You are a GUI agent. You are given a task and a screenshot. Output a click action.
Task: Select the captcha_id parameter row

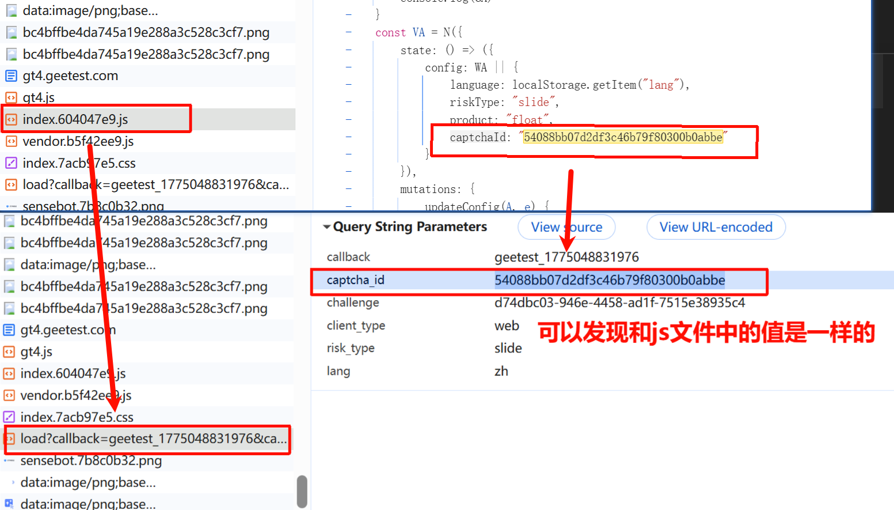(x=602, y=280)
